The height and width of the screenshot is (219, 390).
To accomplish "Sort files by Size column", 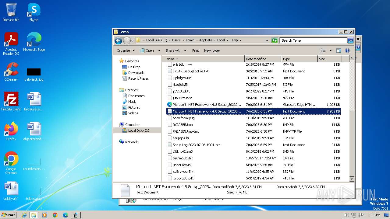I will 330,59.
